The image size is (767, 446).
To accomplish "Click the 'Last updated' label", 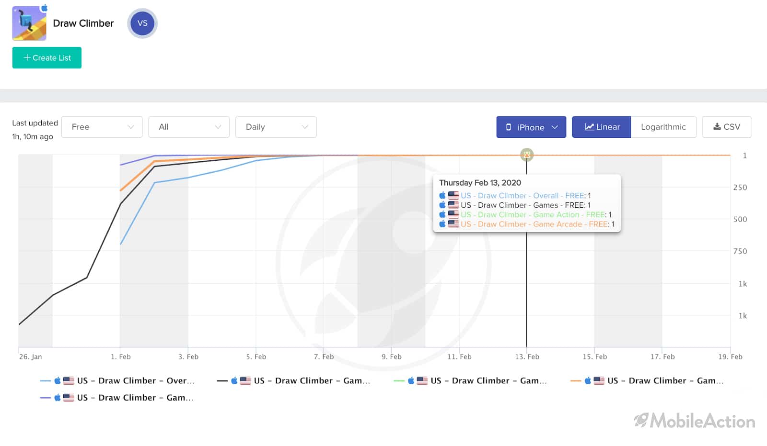I will [35, 123].
